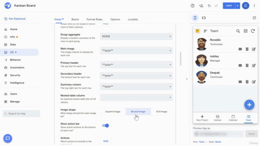Switch to the Brand tab
The height and width of the screenshot is (146, 260).
pyautogui.click(x=75, y=19)
